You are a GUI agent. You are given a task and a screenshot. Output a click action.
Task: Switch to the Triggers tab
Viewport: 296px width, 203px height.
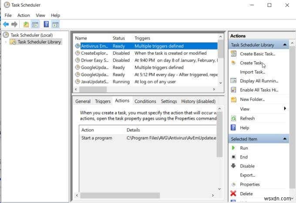pos(103,101)
